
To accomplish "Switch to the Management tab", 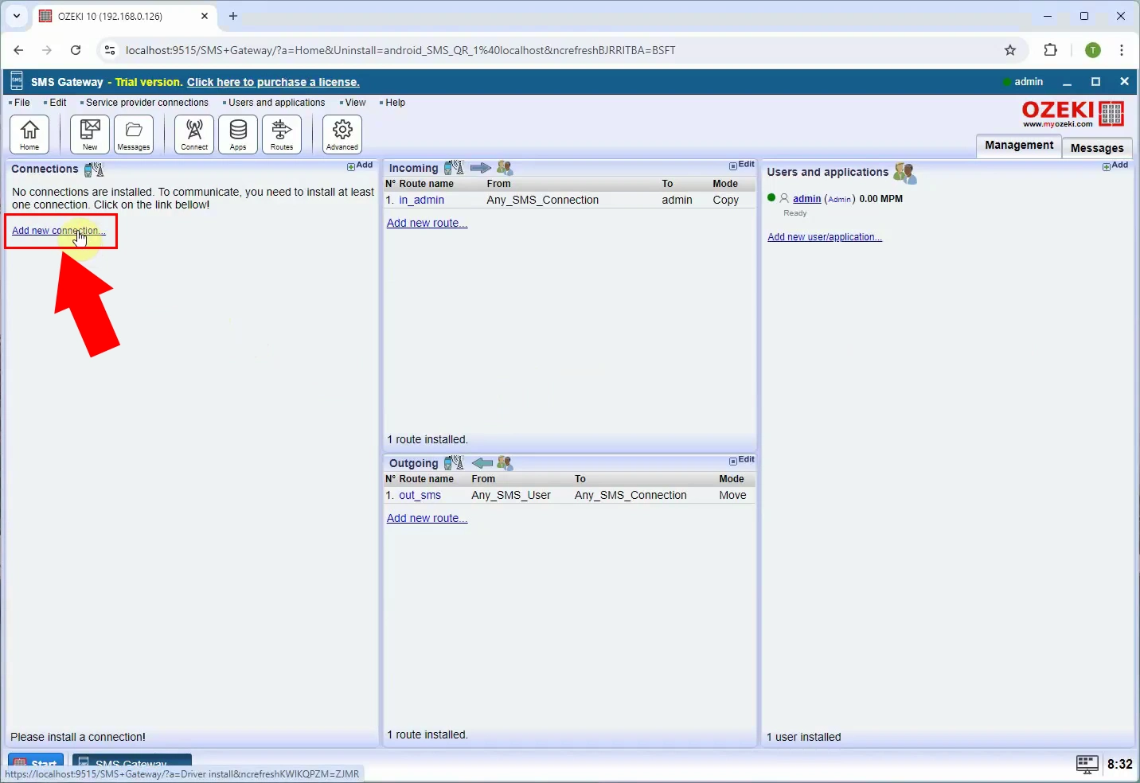I will [x=1019, y=146].
